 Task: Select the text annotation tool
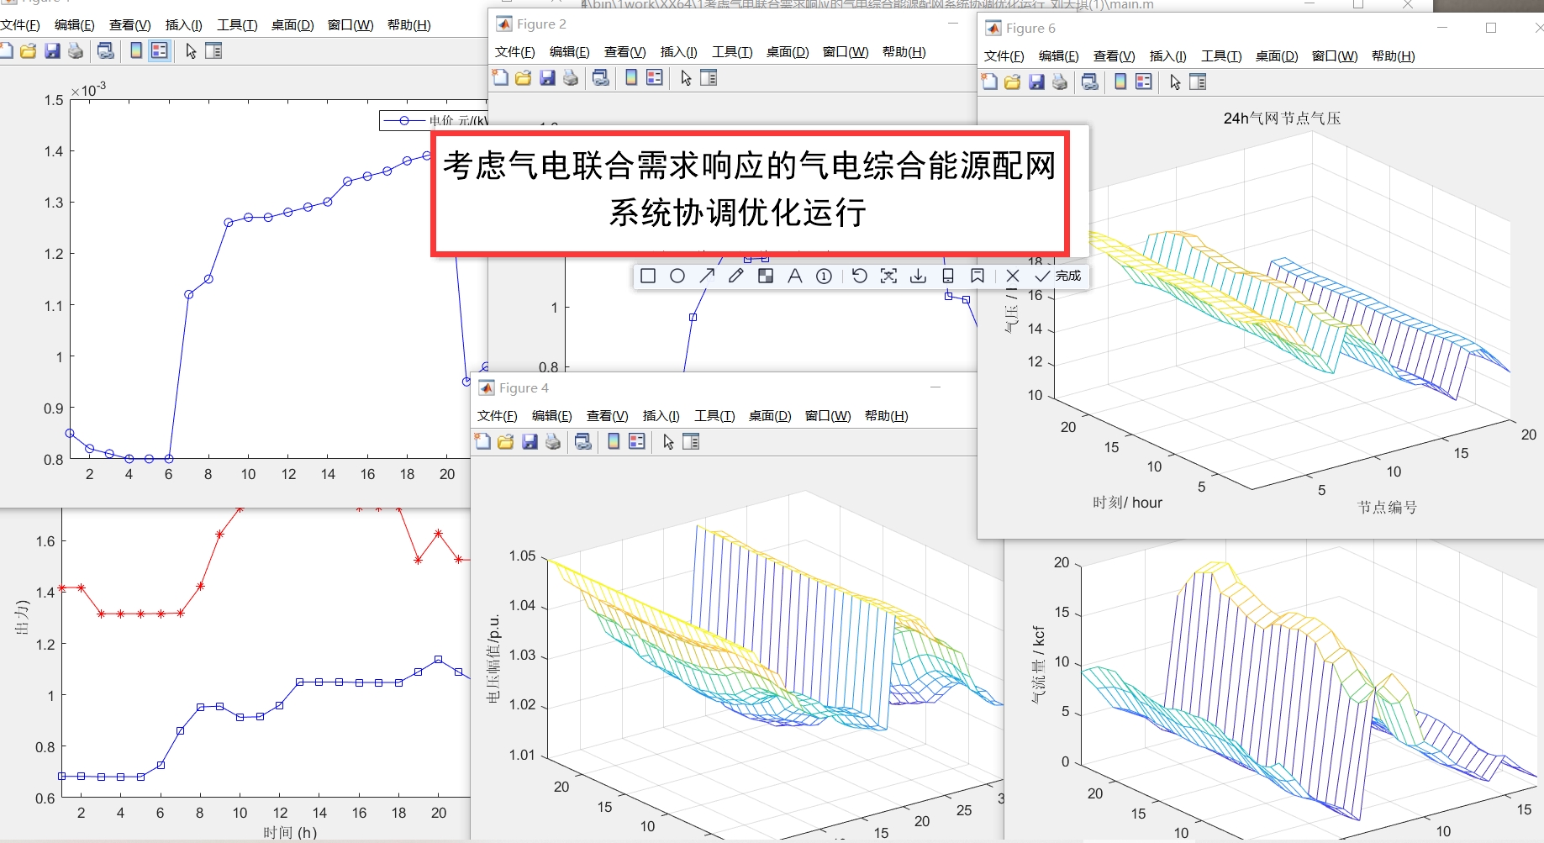[x=794, y=276]
